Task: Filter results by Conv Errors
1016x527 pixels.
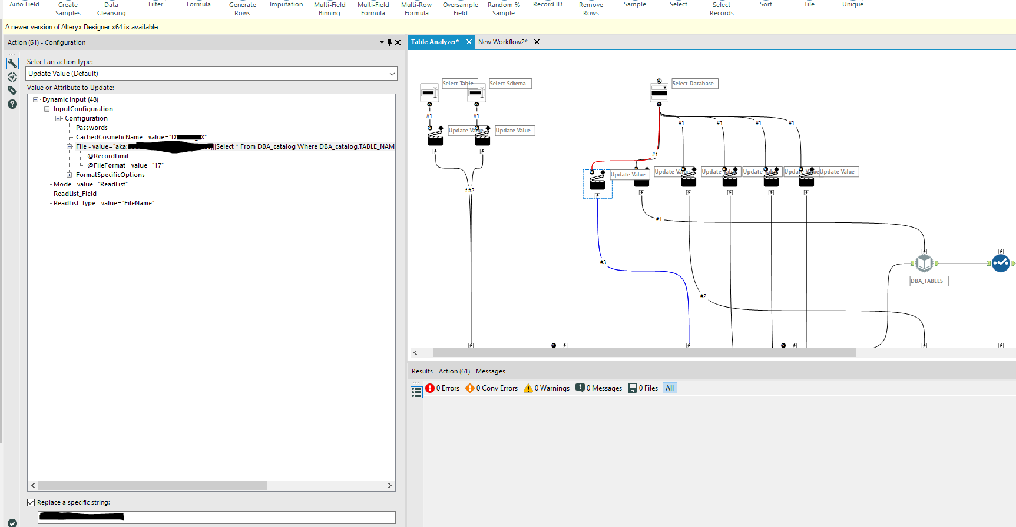Action: pyautogui.click(x=492, y=388)
